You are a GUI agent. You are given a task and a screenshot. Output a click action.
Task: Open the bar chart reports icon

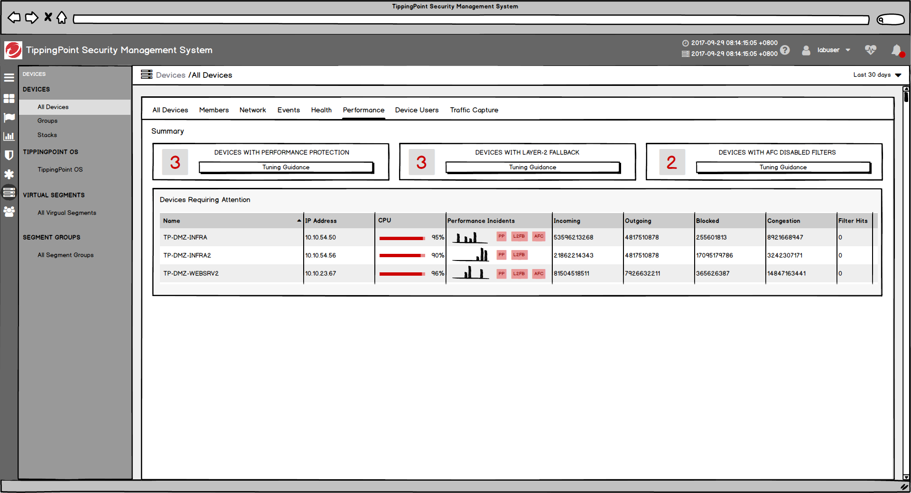tap(9, 136)
